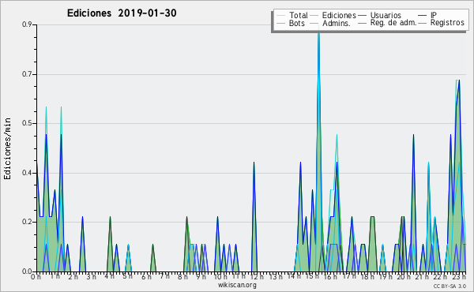Click the 'Ediciones' legend label

pyautogui.click(x=339, y=15)
